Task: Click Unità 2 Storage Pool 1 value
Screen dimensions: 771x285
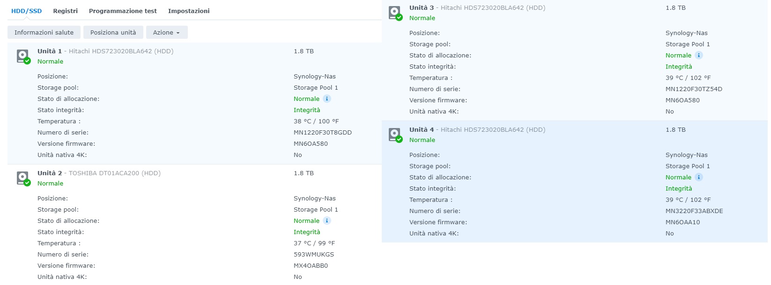Action: point(316,209)
